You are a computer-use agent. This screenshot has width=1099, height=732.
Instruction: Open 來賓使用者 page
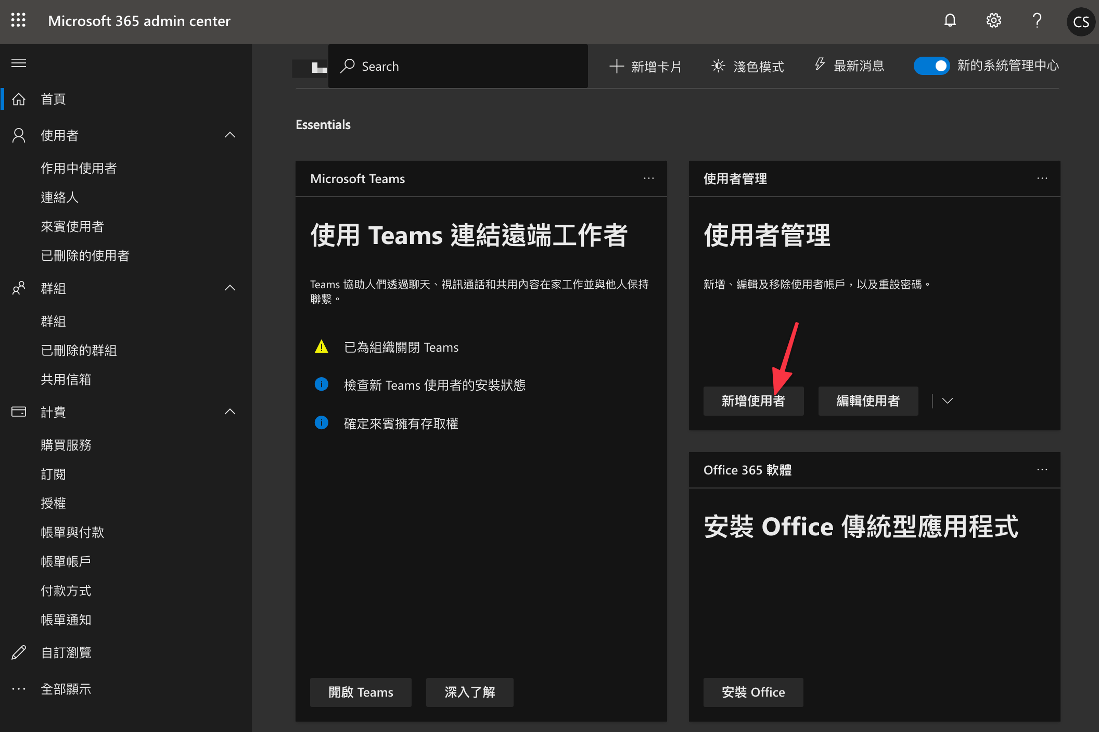pyautogui.click(x=72, y=226)
